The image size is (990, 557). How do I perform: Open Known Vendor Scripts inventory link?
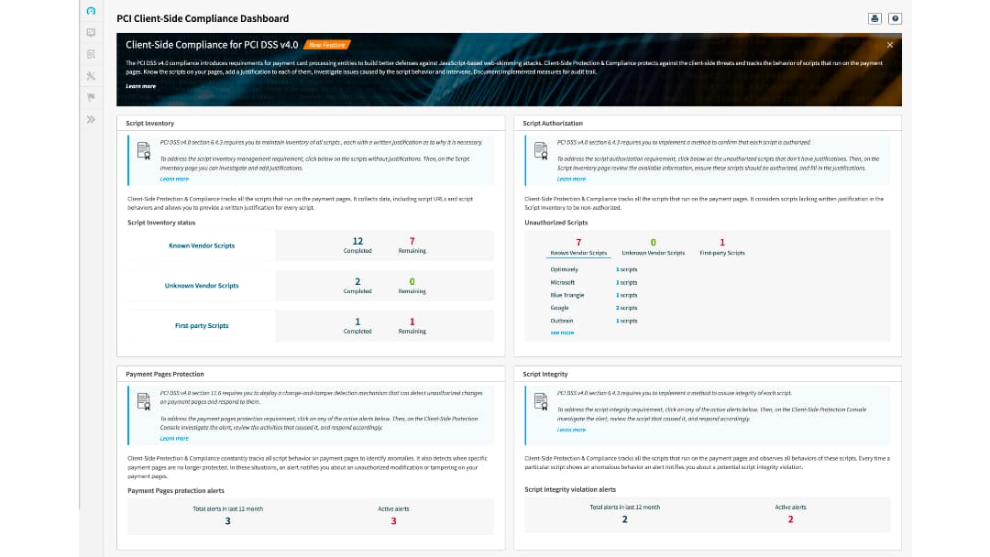click(x=202, y=246)
